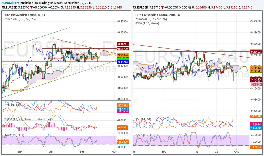Click the 15 date on 240 time axis

click(x=197, y=151)
